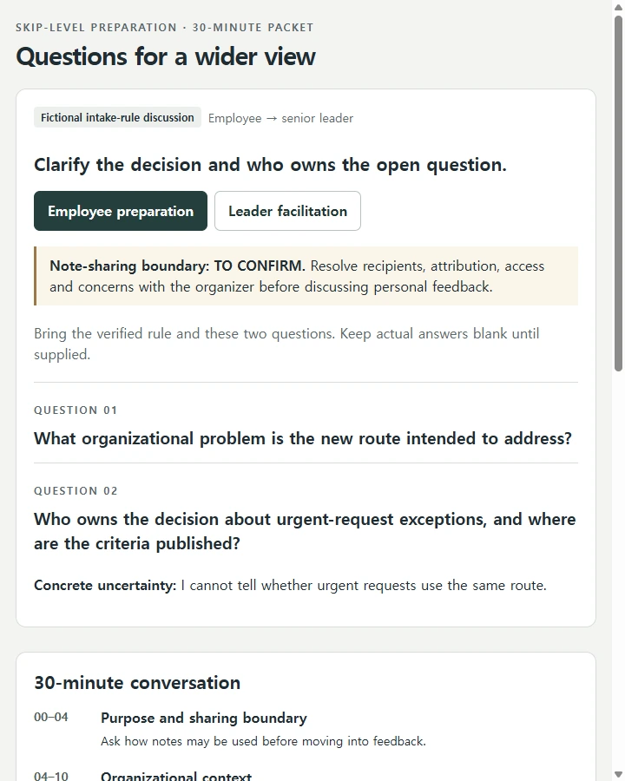This screenshot has width=625, height=781.
Task: Click the scrollbar down arrow
Action: pyautogui.click(x=619, y=775)
